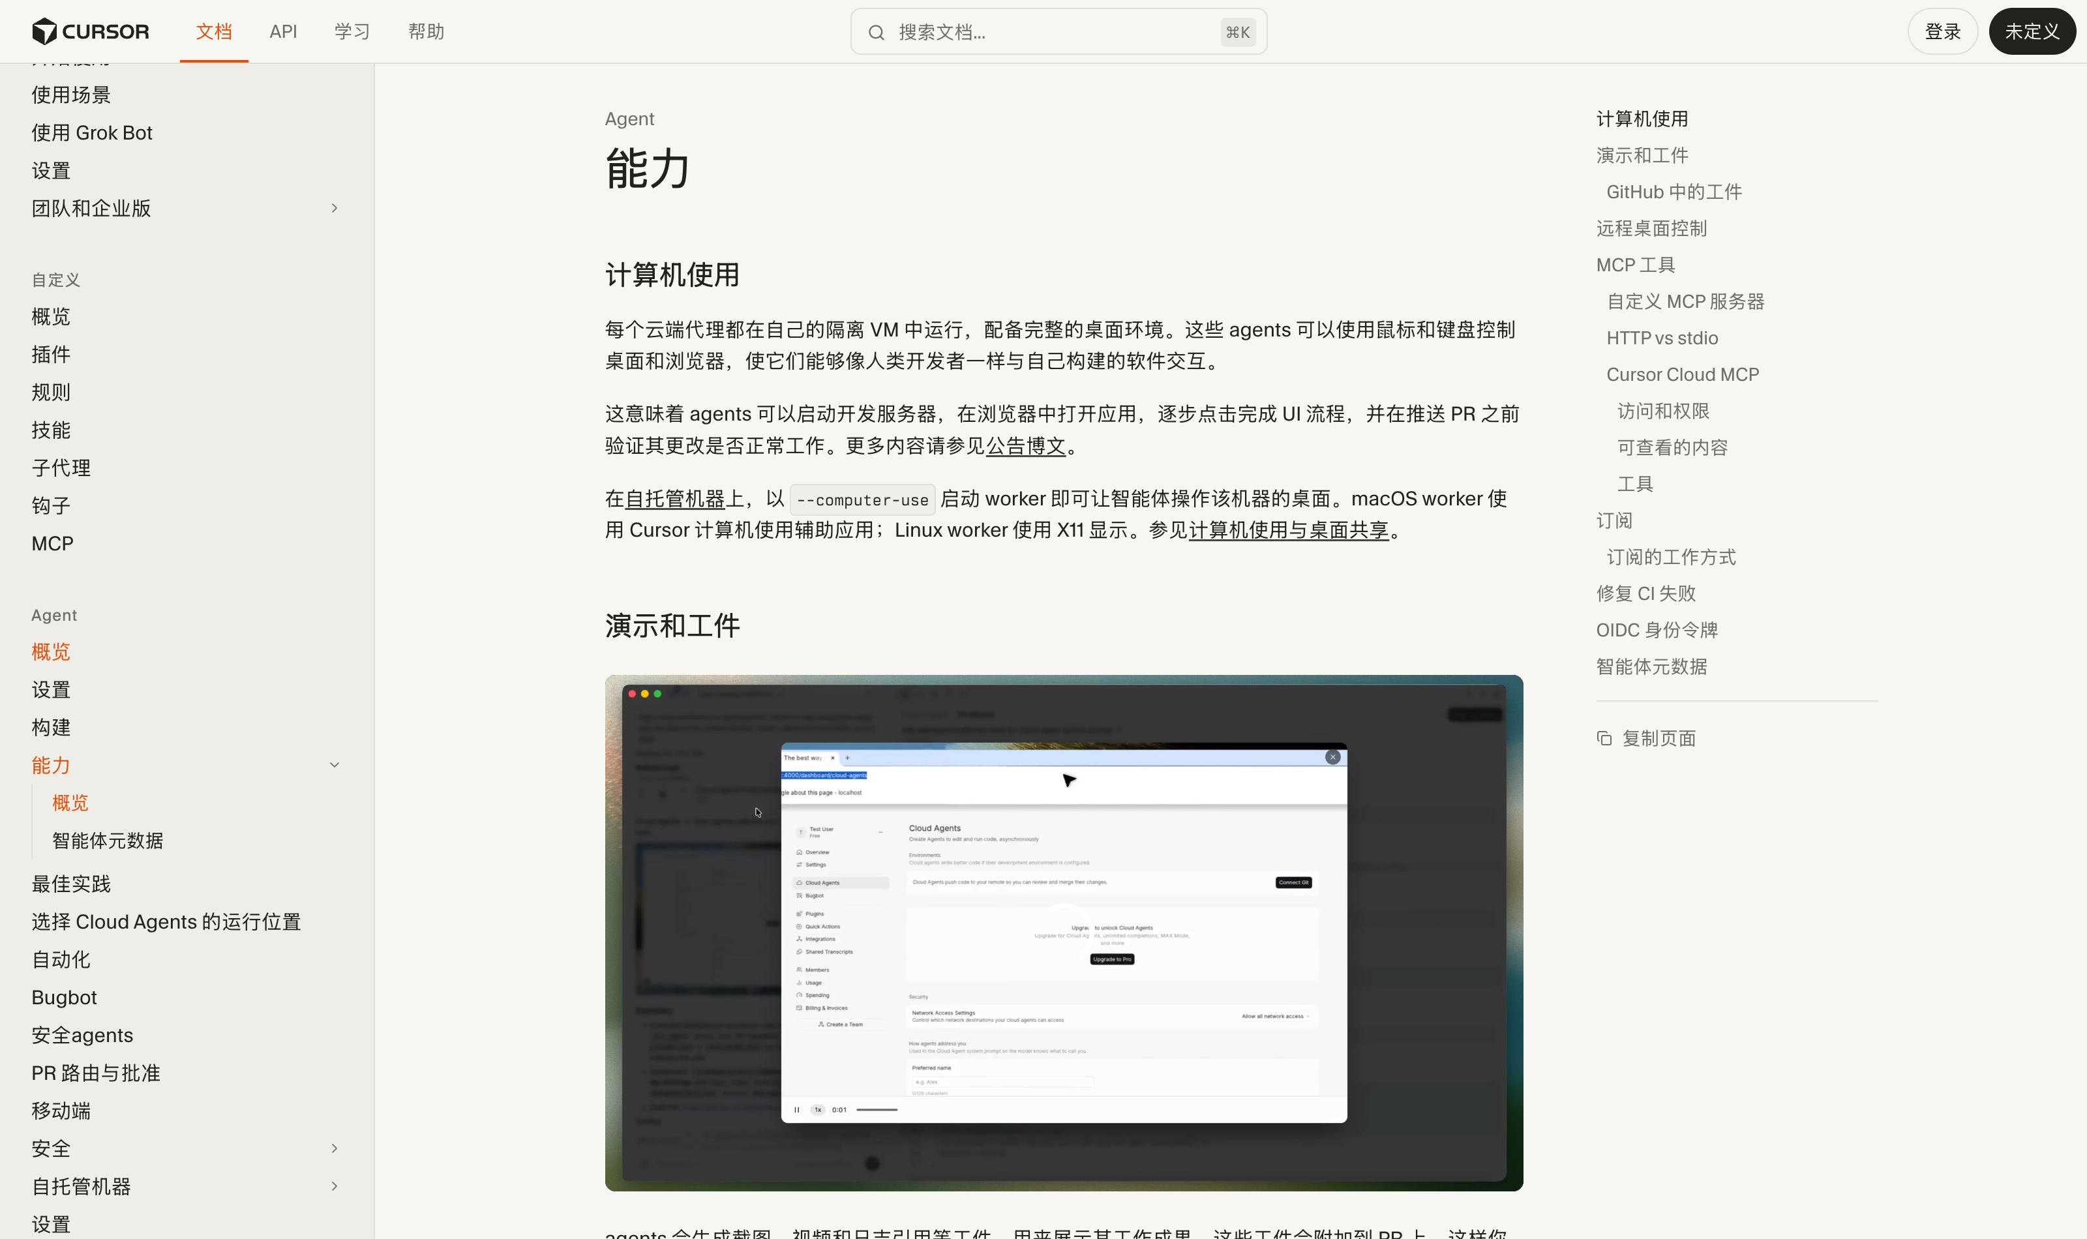Close the demo video overlay with X

pos(1332,756)
